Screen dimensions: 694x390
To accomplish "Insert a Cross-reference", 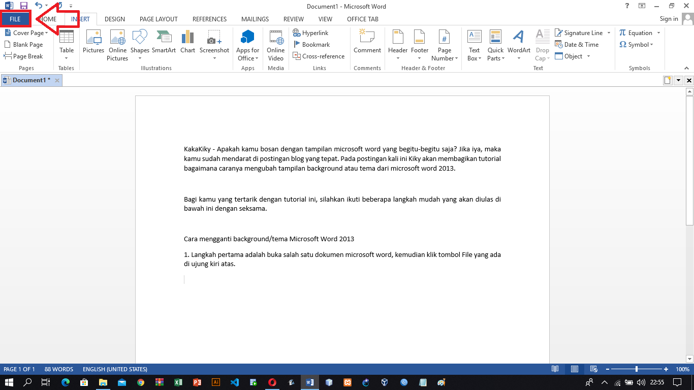I will click(319, 56).
